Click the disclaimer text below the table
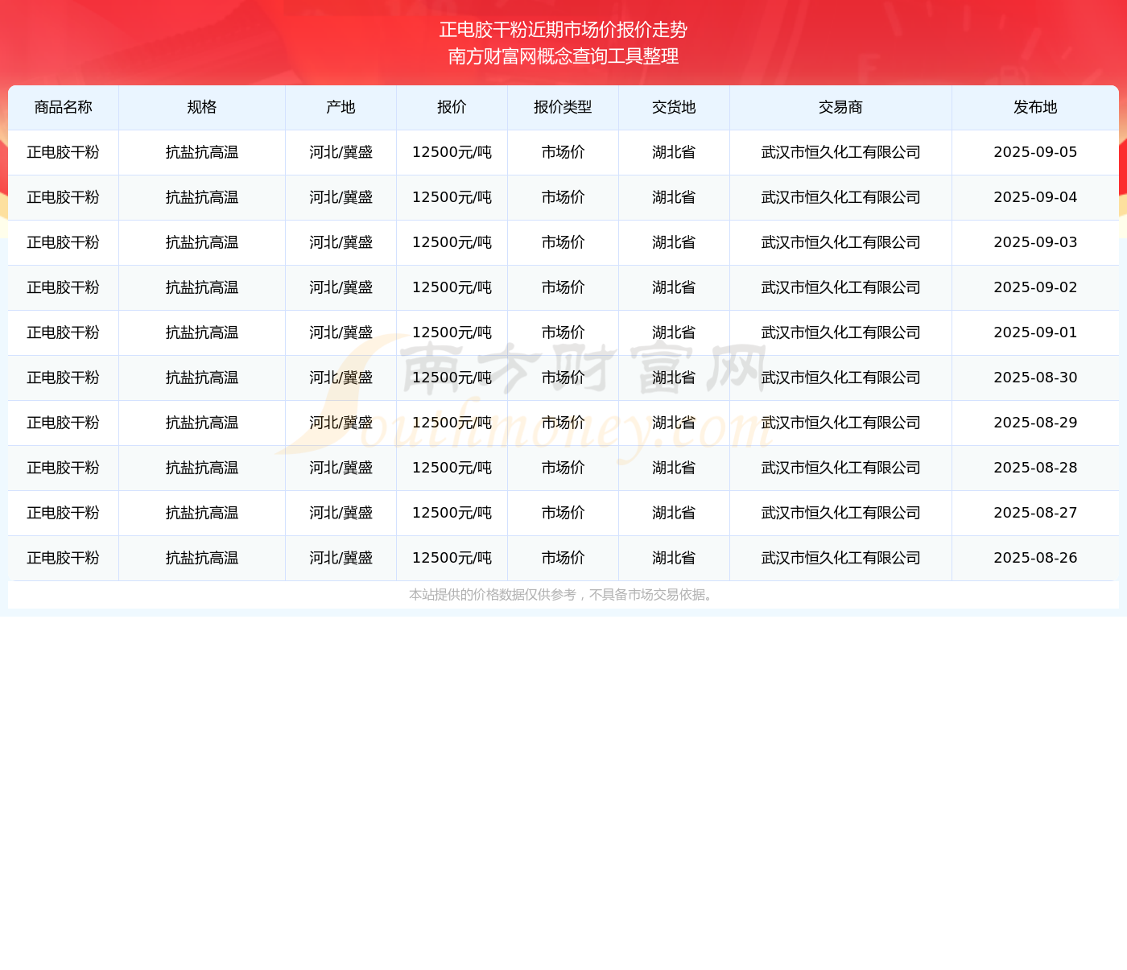Viewport: 1127px width, 970px height. point(563,595)
